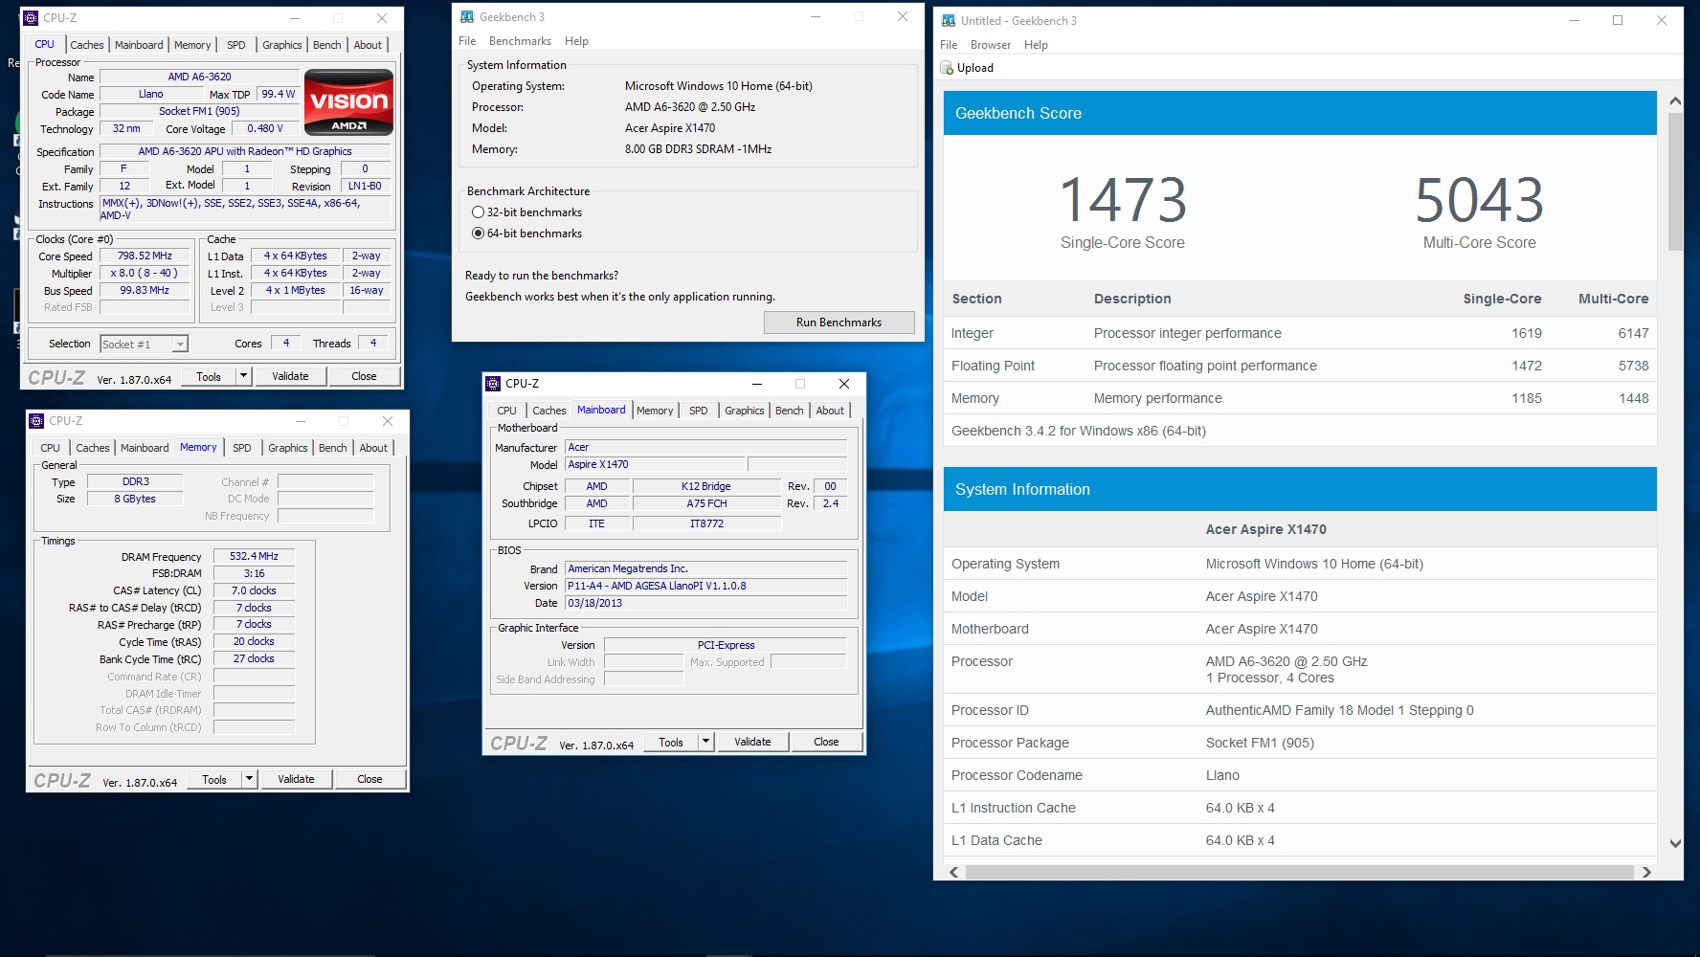Open the Socket #1 selection dropdown

(x=180, y=345)
